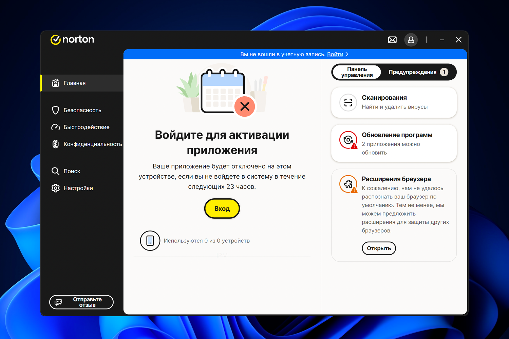Open the Сканирования card
This screenshot has height=339, width=509.
[394, 102]
